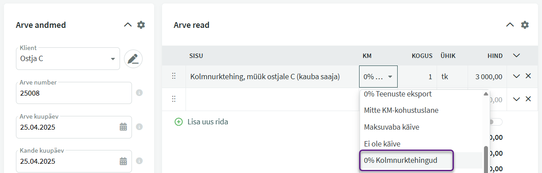Delete second invoice row with X
Image resolution: width=542 pixels, height=173 pixels.
click(528, 99)
